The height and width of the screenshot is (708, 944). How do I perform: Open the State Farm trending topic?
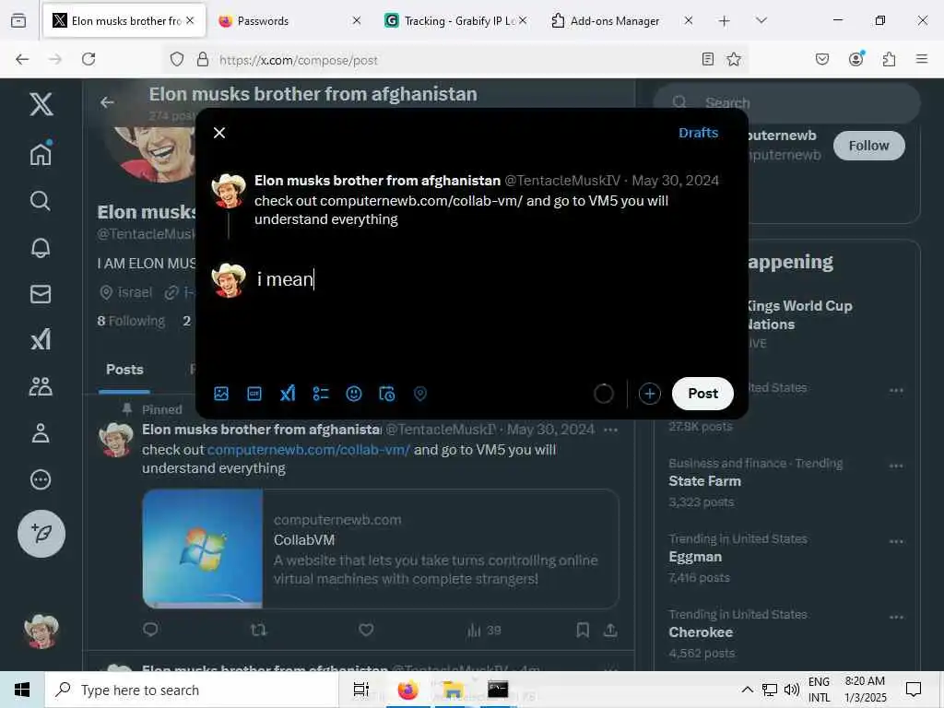pyautogui.click(x=705, y=481)
